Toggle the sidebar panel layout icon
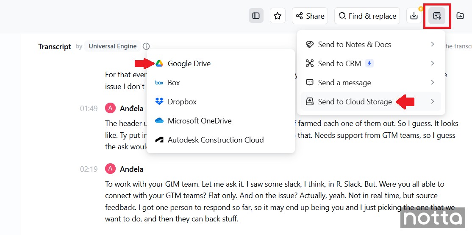 click(256, 16)
